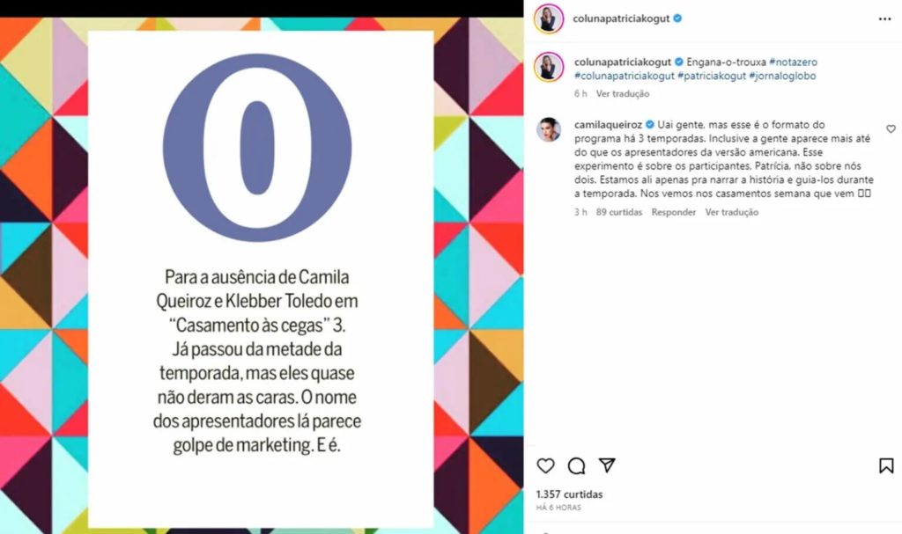Open the three-dot more options menu

tap(884, 19)
